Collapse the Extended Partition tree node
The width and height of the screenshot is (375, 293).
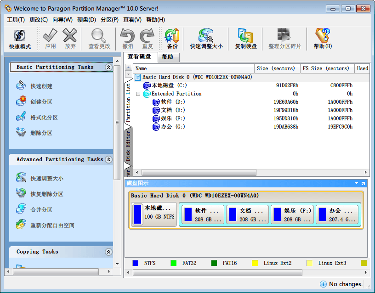coord(137,94)
